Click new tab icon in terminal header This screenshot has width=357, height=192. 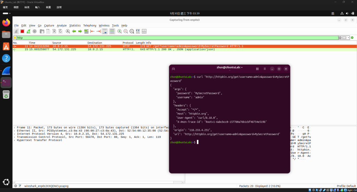pos(173,69)
